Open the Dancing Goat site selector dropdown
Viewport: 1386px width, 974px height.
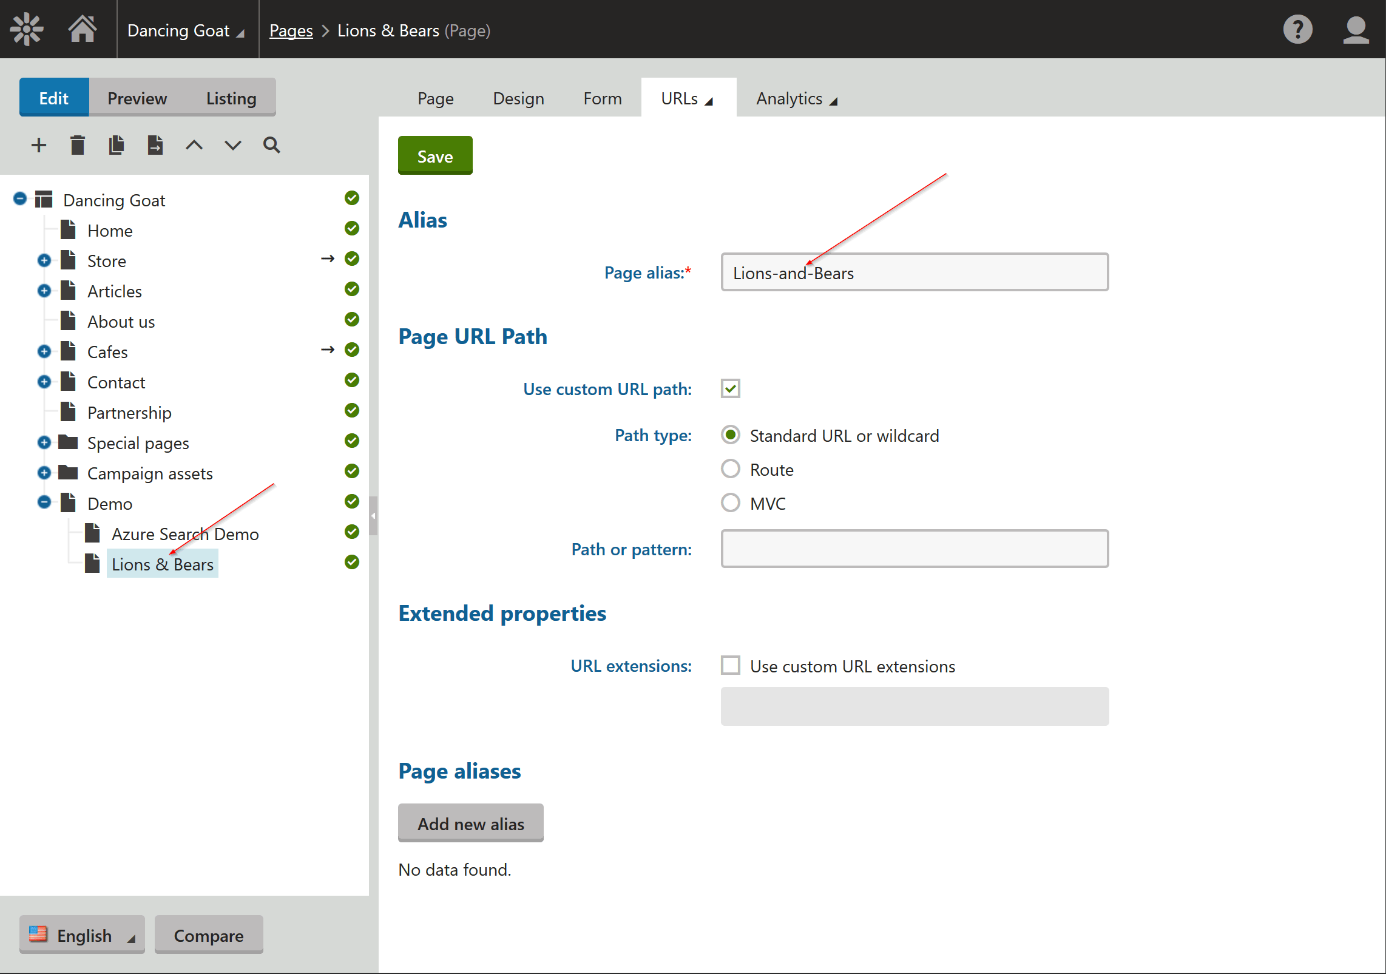pos(187,30)
